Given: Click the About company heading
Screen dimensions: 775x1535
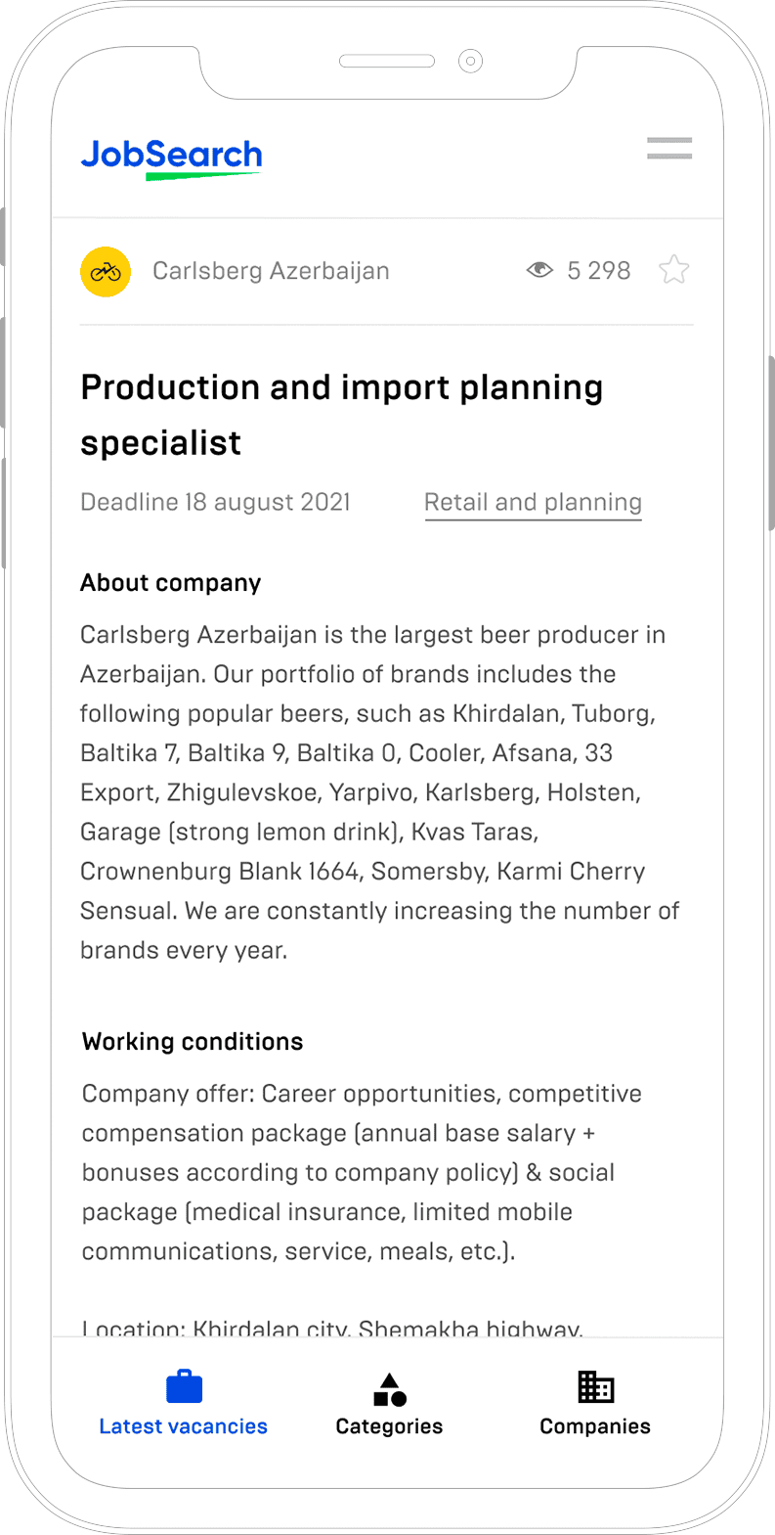Looking at the screenshot, I should click(171, 583).
